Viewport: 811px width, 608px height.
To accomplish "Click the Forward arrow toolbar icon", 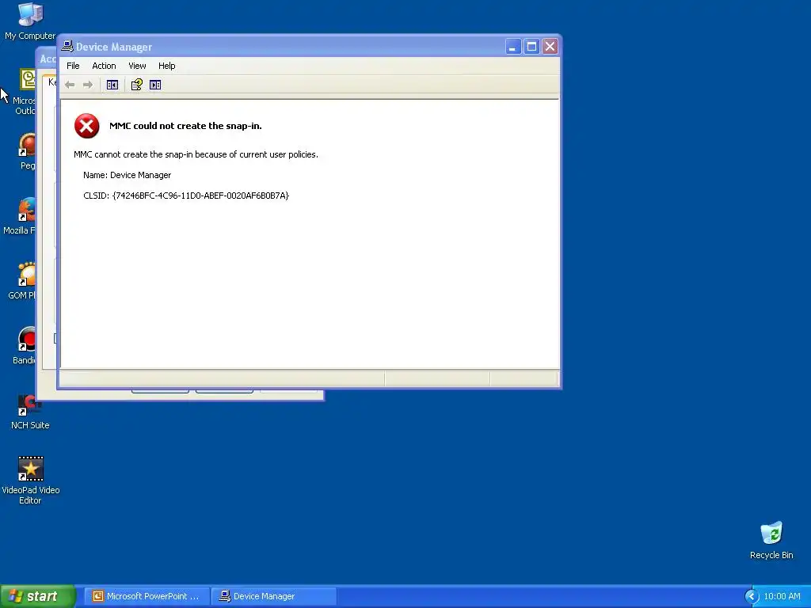I will [88, 85].
